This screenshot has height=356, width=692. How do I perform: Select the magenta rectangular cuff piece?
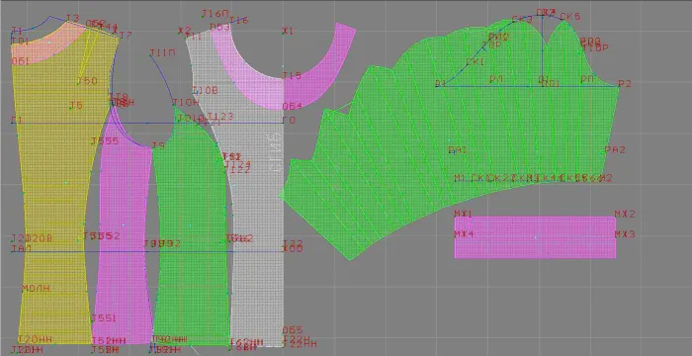(x=535, y=236)
